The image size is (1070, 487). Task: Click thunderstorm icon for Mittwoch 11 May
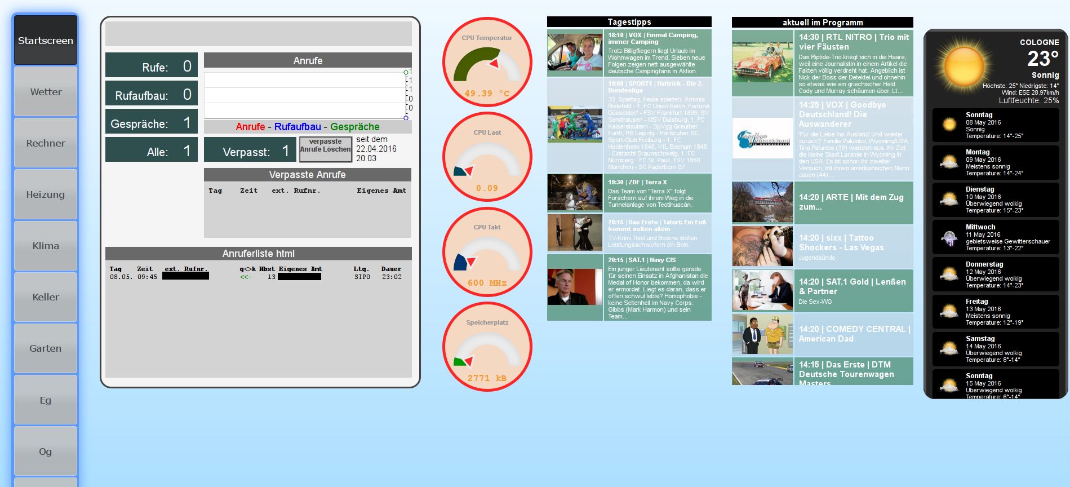coord(949,237)
